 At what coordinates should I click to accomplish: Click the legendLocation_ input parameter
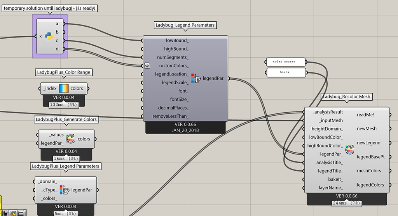tap(171, 74)
